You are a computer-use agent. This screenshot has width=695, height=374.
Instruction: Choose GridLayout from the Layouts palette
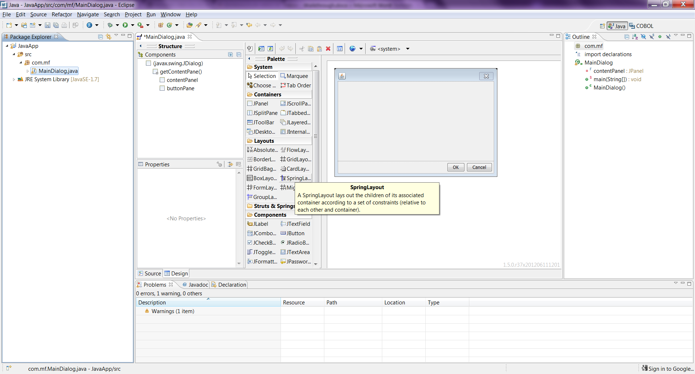296,159
